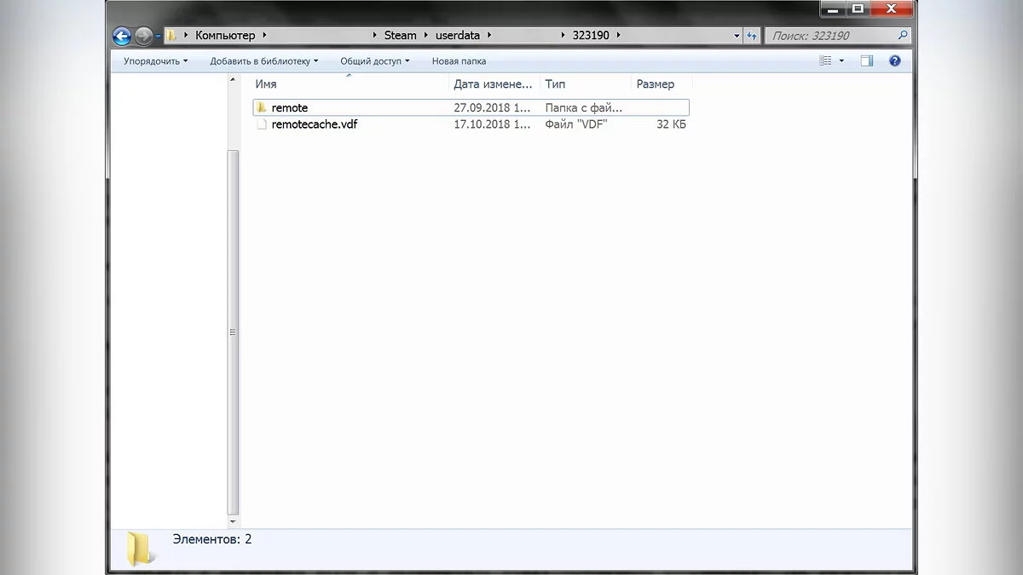Click the folder icon in address bar
This screenshot has height=575, width=1023.
tap(171, 36)
